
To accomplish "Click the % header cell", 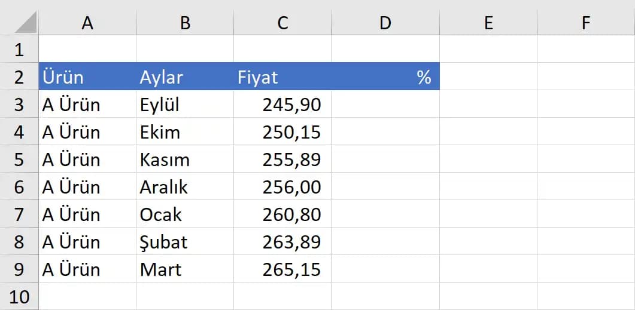I will (385, 77).
